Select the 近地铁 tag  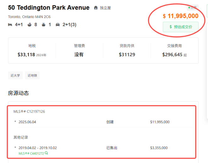pos(32,75)
